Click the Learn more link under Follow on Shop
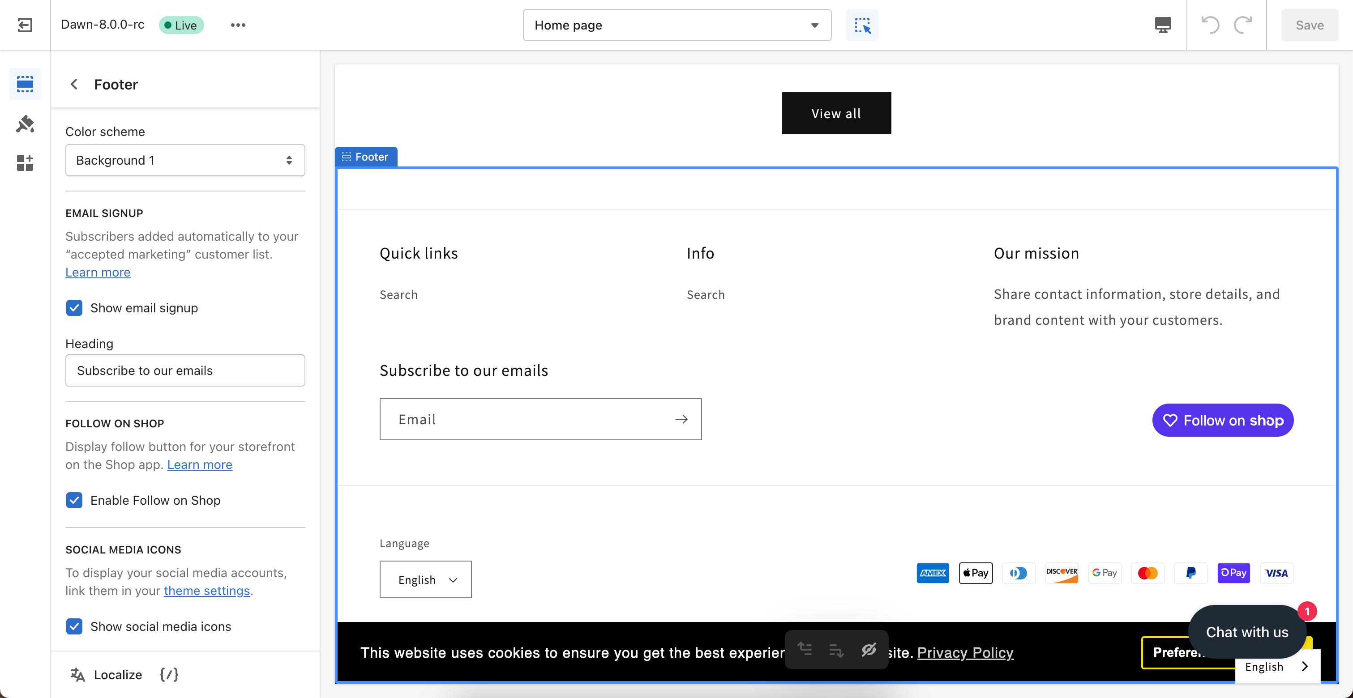 coord(201,464)
